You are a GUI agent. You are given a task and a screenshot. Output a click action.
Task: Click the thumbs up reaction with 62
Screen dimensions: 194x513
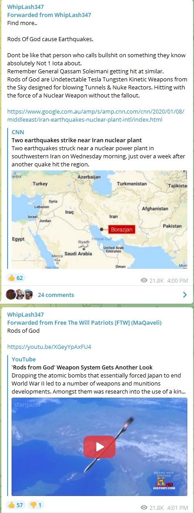(15, 278)
